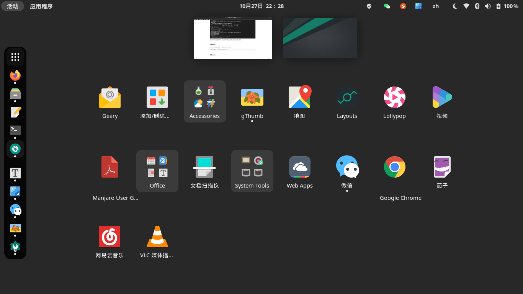Launch gThumb from the app grid
523x294 pixels.
click(252, 102)
